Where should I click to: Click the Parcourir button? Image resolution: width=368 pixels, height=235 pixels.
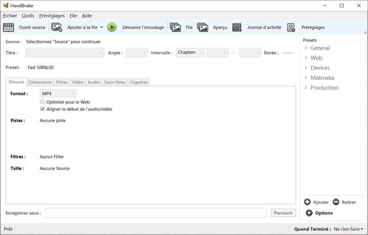[283, 213]
